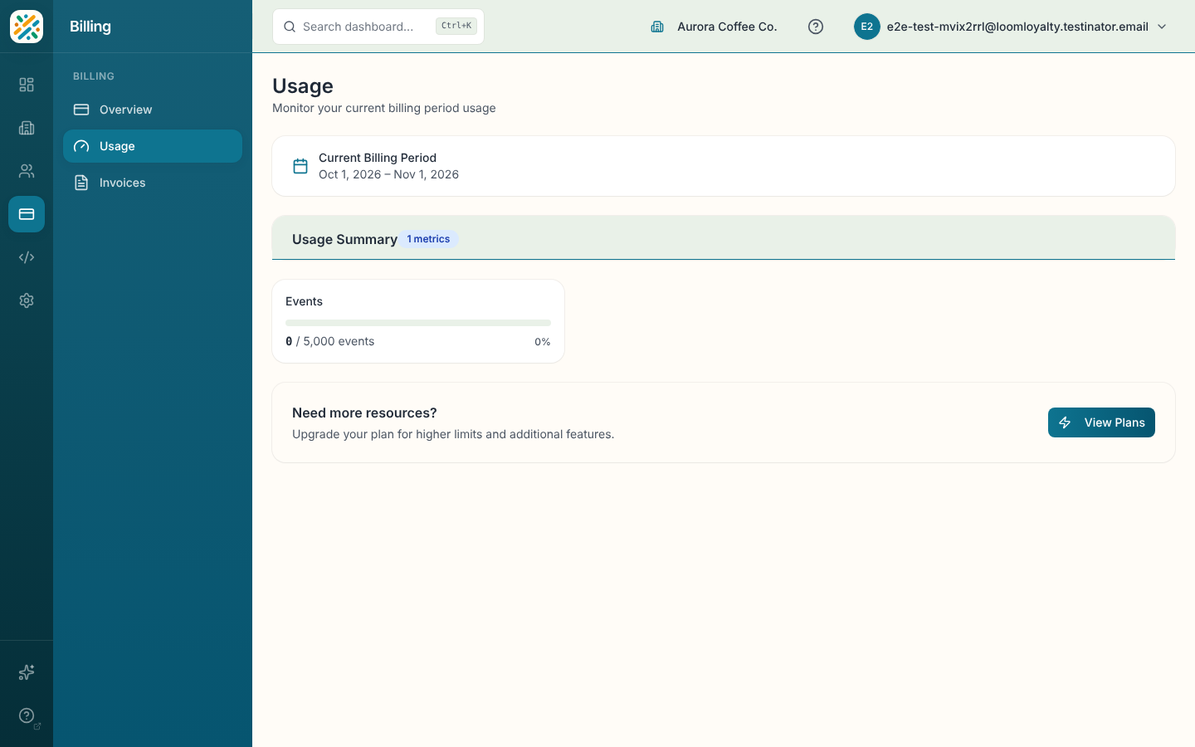Click the View Plans button
This screenshot has height=747, width=1195.
coord(1101,422)
